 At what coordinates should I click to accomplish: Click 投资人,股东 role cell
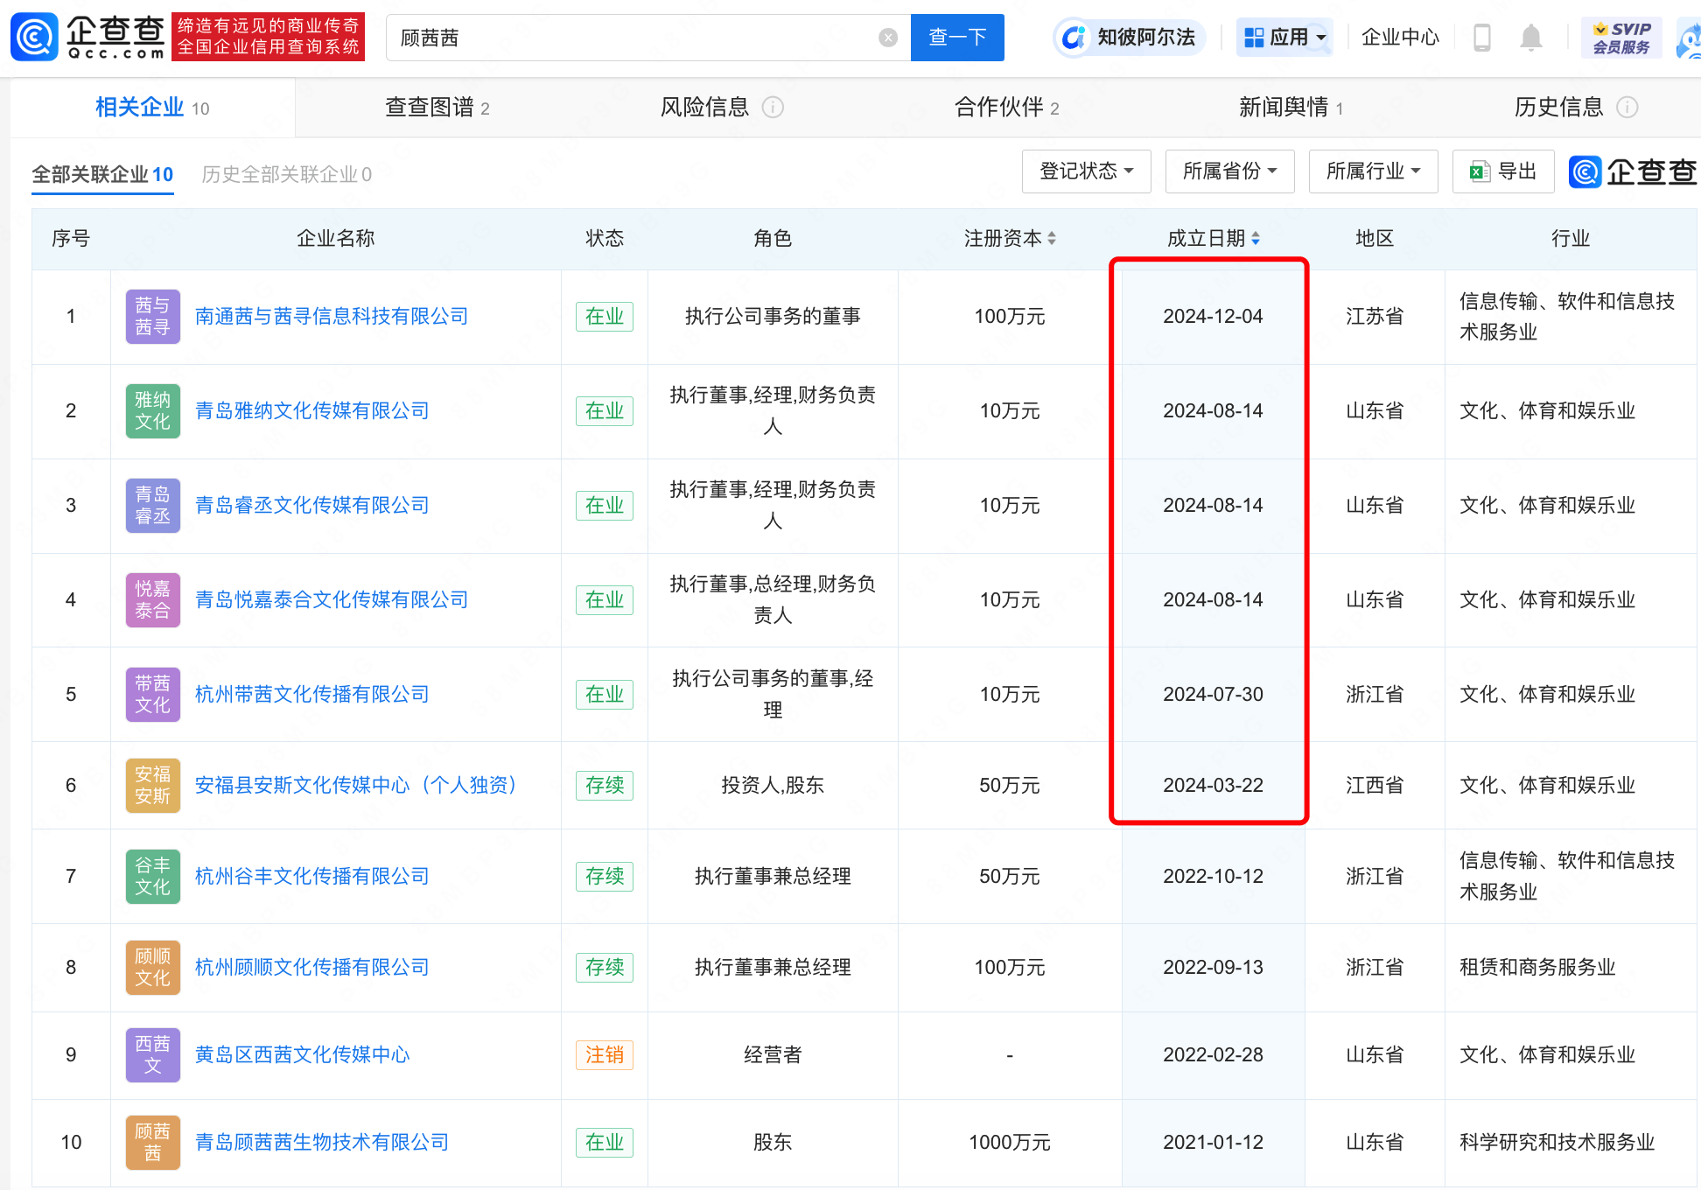click(x=773, y=786)
